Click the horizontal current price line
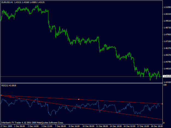 (82, 76)
